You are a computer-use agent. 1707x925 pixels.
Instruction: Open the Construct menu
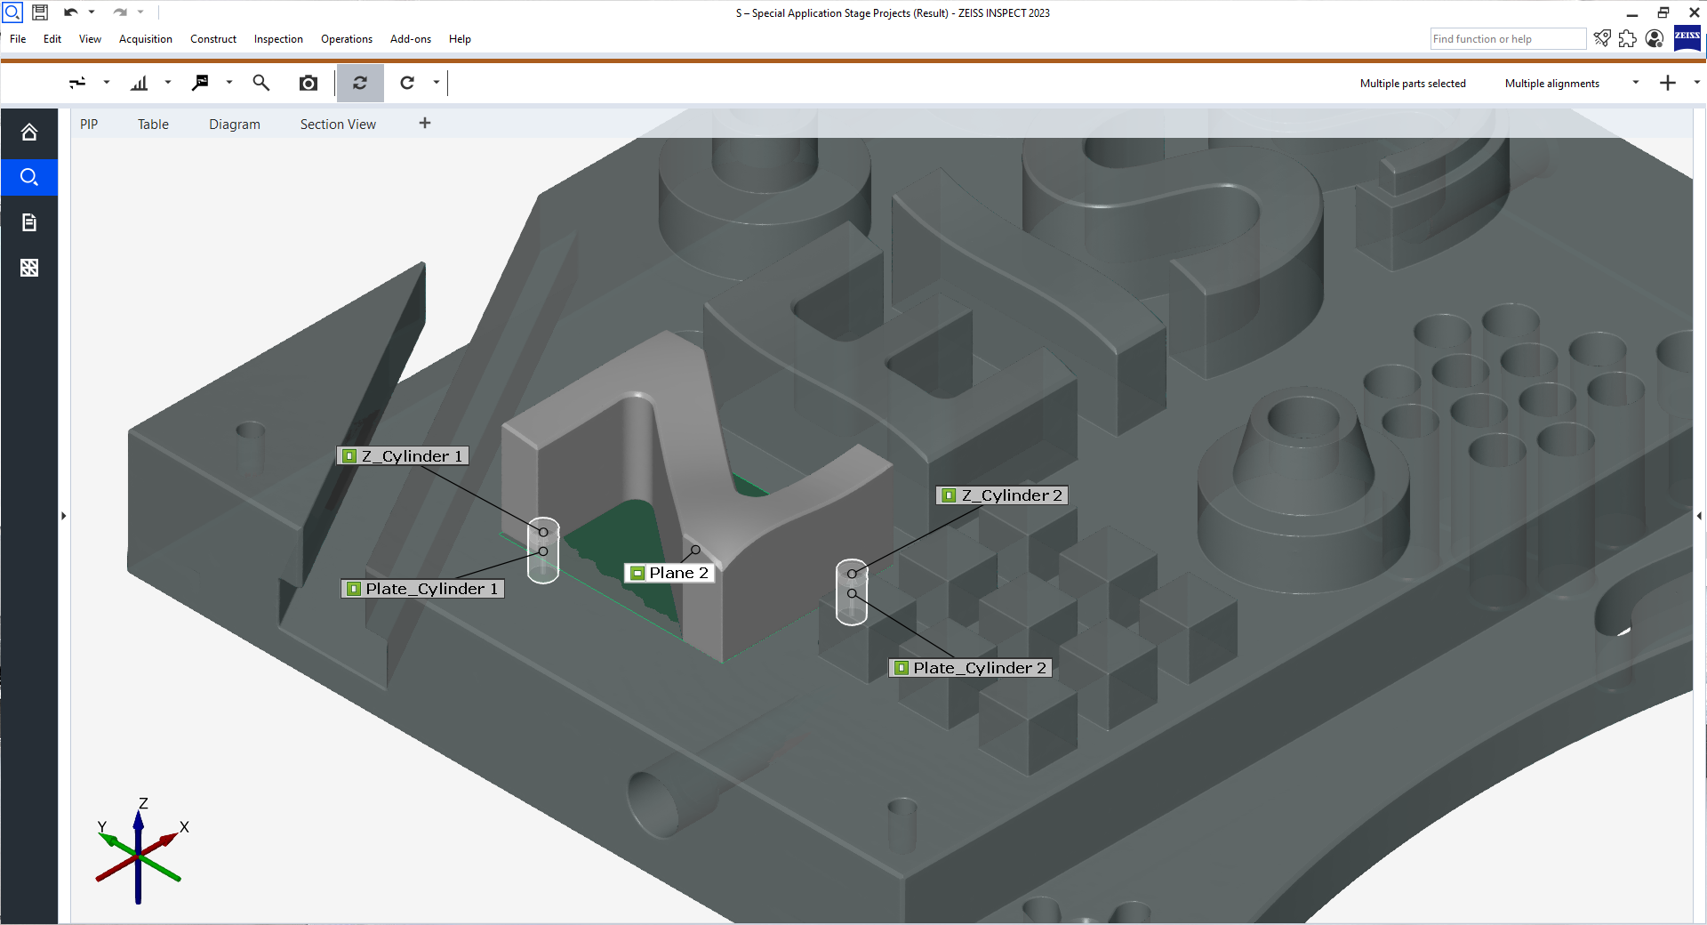click(x=212, y=38)
